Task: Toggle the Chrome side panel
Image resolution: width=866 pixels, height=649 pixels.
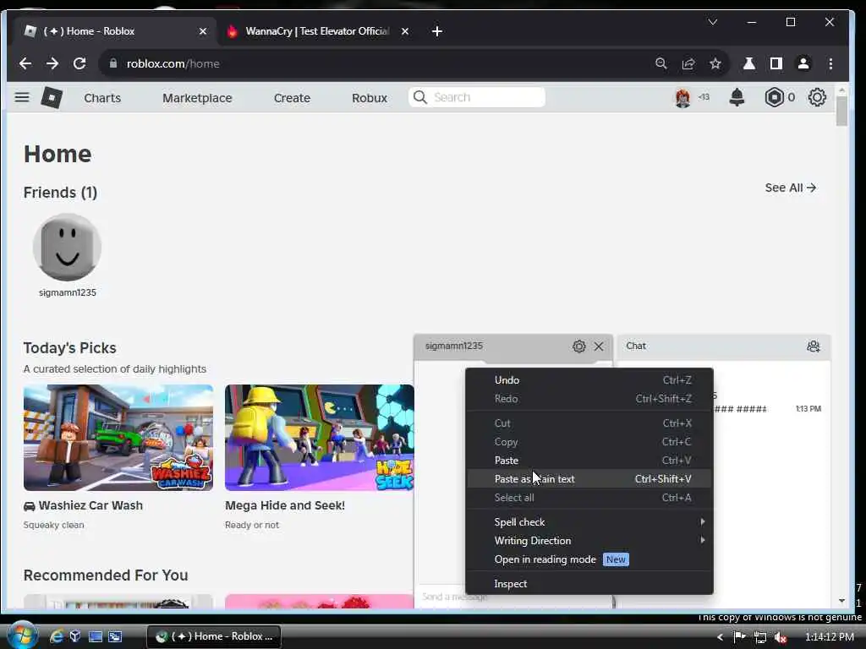Action: point(776,63)
